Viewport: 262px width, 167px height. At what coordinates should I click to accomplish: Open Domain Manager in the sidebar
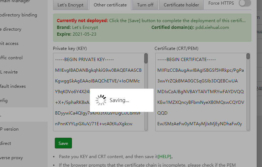pyautogui.click(x=14, y=1)
